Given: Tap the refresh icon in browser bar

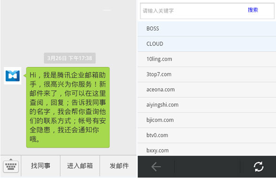Looking at the screenshot, I should [x=258, y=166].
